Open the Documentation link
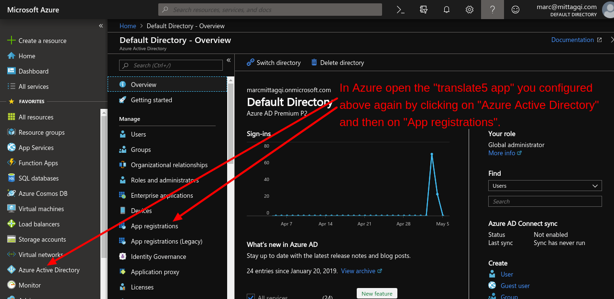Image resolution: width=614 pixels, height=299 pixels. pyautogui.click(x=576, y=40)
